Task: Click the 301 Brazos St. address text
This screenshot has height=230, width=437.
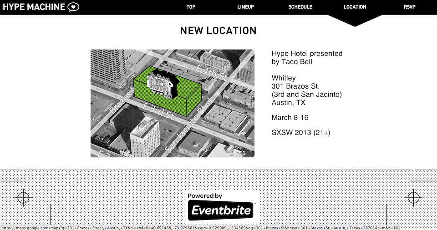Action: pyautogui.click(x=295, y=86)
